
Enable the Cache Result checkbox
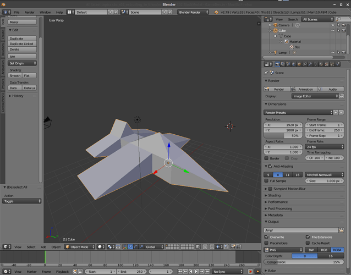tap(308, 243)
